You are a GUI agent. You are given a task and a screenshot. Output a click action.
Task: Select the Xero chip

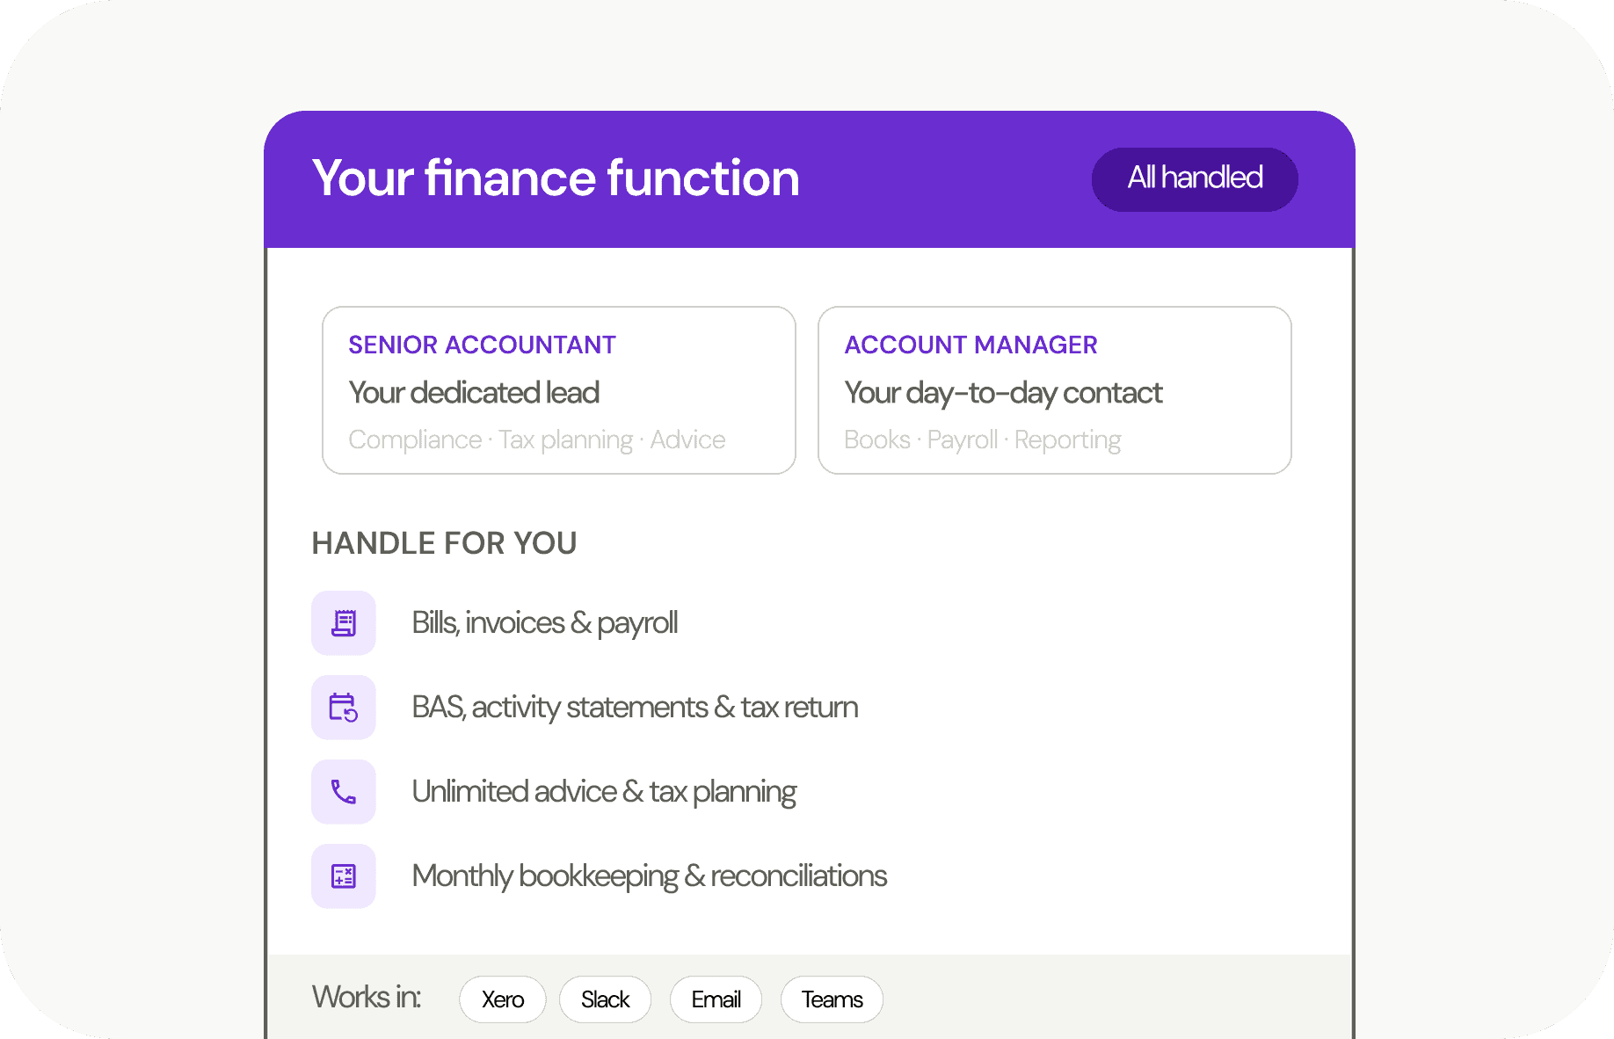pos(503,999)
